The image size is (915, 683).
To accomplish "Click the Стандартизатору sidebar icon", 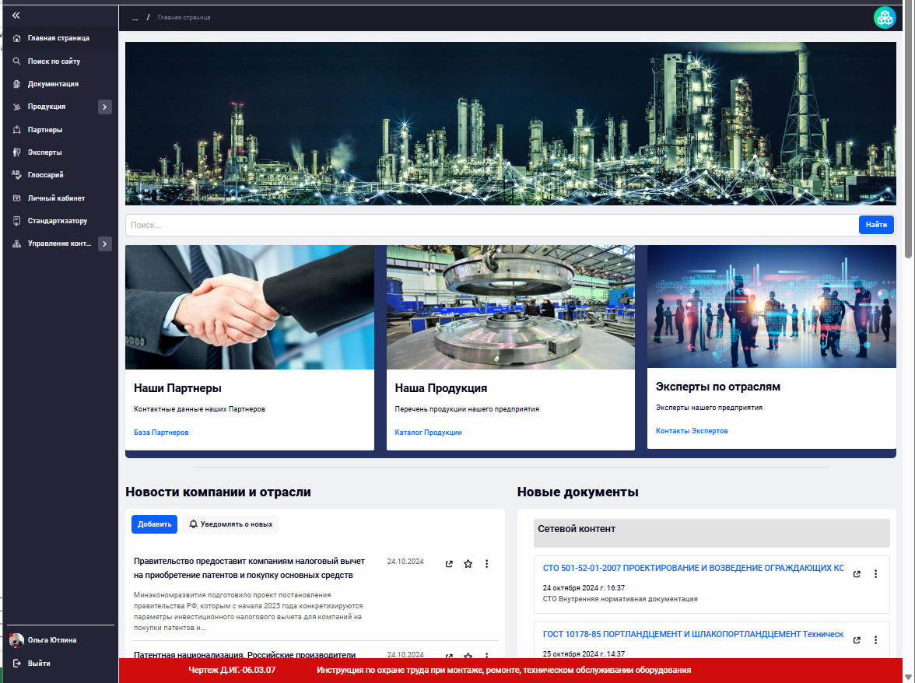I will coord(16,220).
